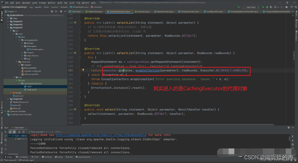
Task: Collapse the Test1 node in the test results tree
Action: click(x=9, y=136)
